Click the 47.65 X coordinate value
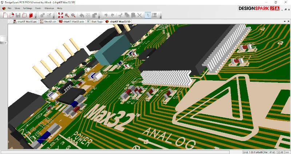Viewport: 291px width, 154px height. [272, 152]
